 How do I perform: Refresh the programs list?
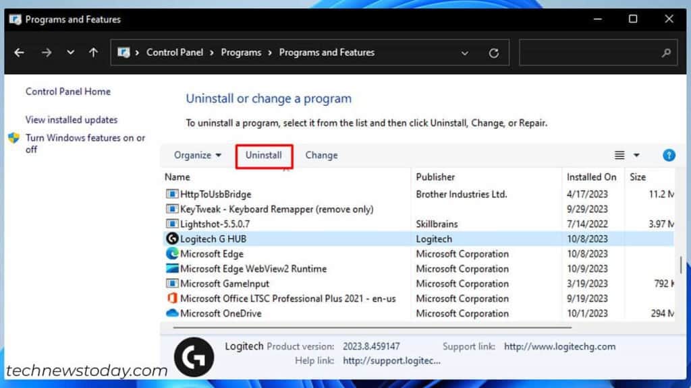493,53
